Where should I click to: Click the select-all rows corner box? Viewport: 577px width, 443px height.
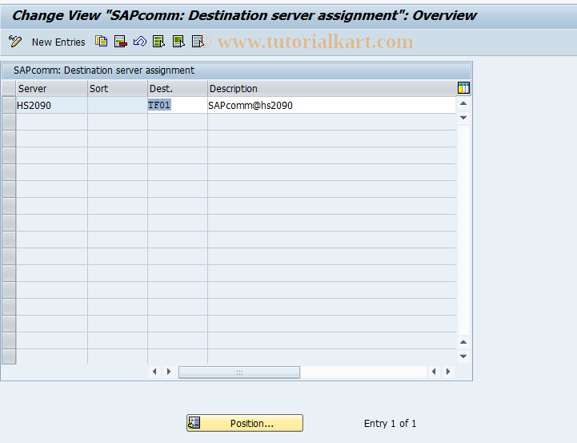(9, 88)
